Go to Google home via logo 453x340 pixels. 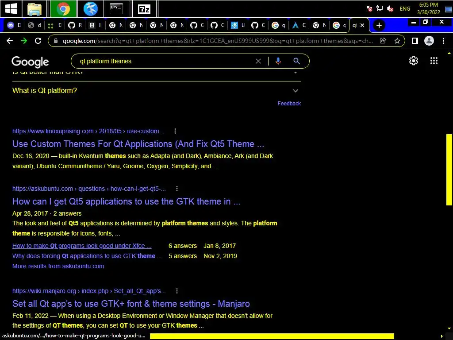[30, 62]
